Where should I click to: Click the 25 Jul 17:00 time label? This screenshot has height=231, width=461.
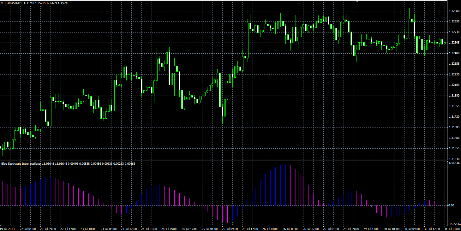[250, 229]
